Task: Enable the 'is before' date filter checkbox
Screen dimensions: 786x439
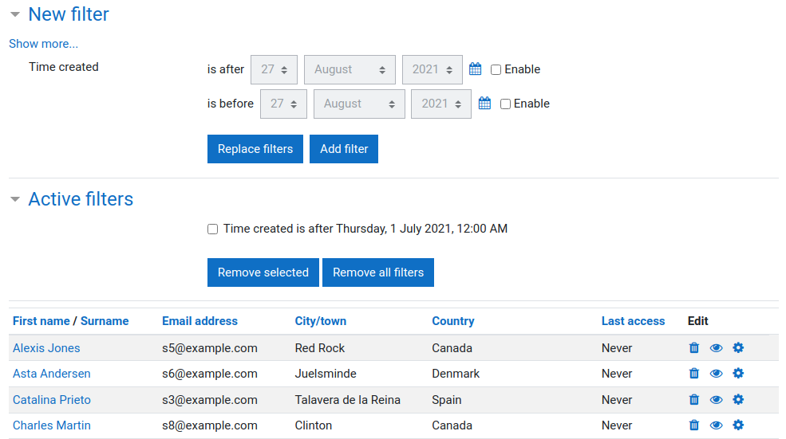Action: coord(505,104)
